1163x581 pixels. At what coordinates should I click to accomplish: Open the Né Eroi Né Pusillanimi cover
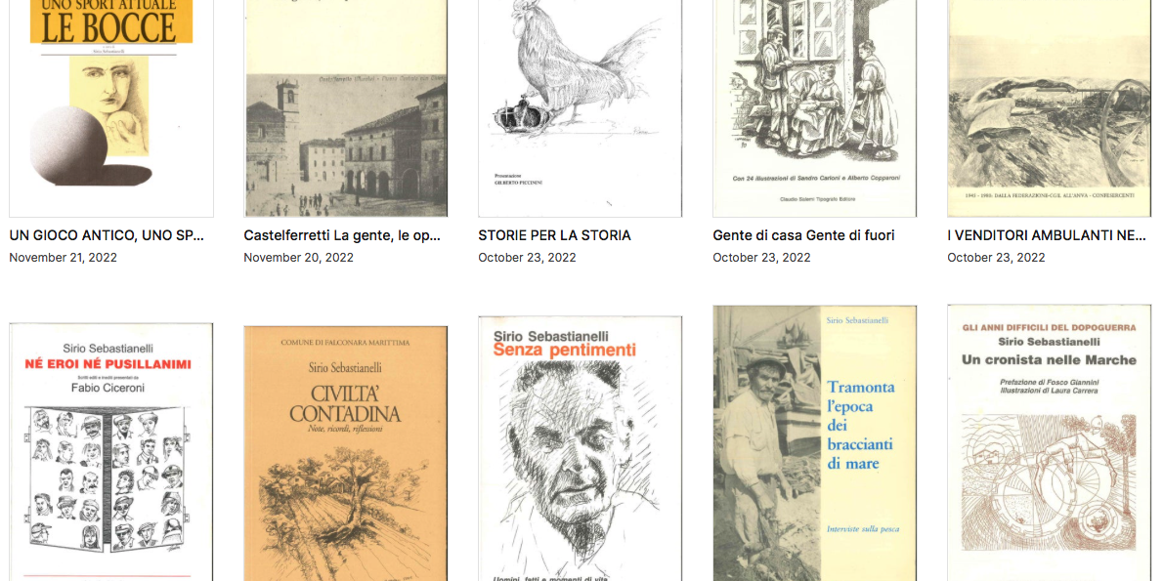click(111, 452)
